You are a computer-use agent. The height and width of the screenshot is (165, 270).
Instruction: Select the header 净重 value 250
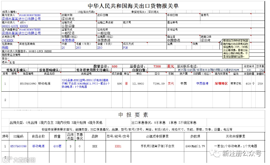pos(100,48)
